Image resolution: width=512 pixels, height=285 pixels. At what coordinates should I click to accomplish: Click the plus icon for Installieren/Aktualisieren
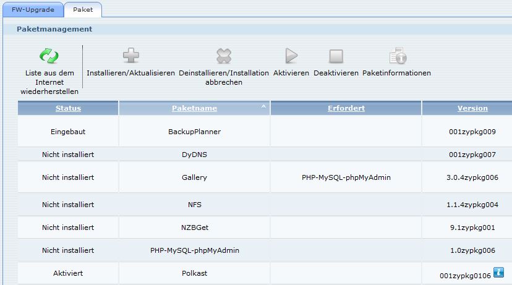131,56
